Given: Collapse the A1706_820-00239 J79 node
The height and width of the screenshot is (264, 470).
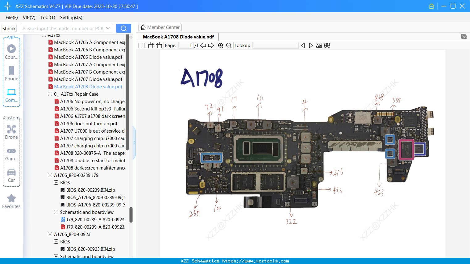Looking at the screenshot, I should pyautogui.click(x=50, y=175).
